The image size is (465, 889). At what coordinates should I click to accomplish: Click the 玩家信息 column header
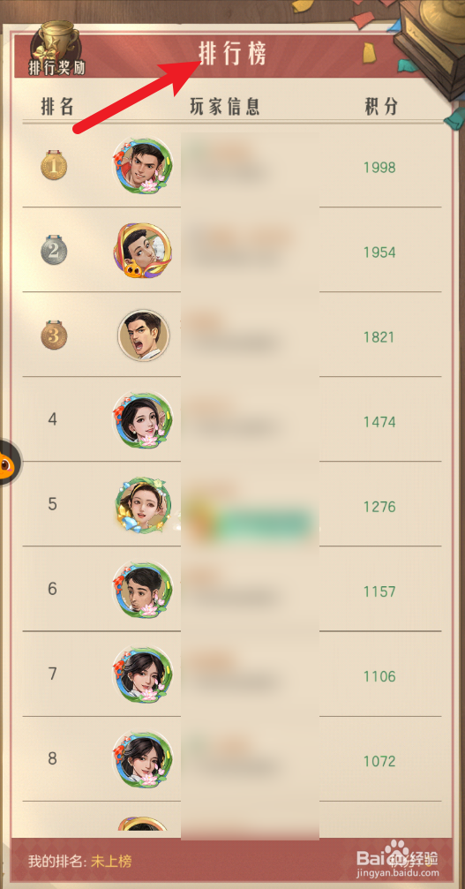pyautogui.click(x=225, y=106)
